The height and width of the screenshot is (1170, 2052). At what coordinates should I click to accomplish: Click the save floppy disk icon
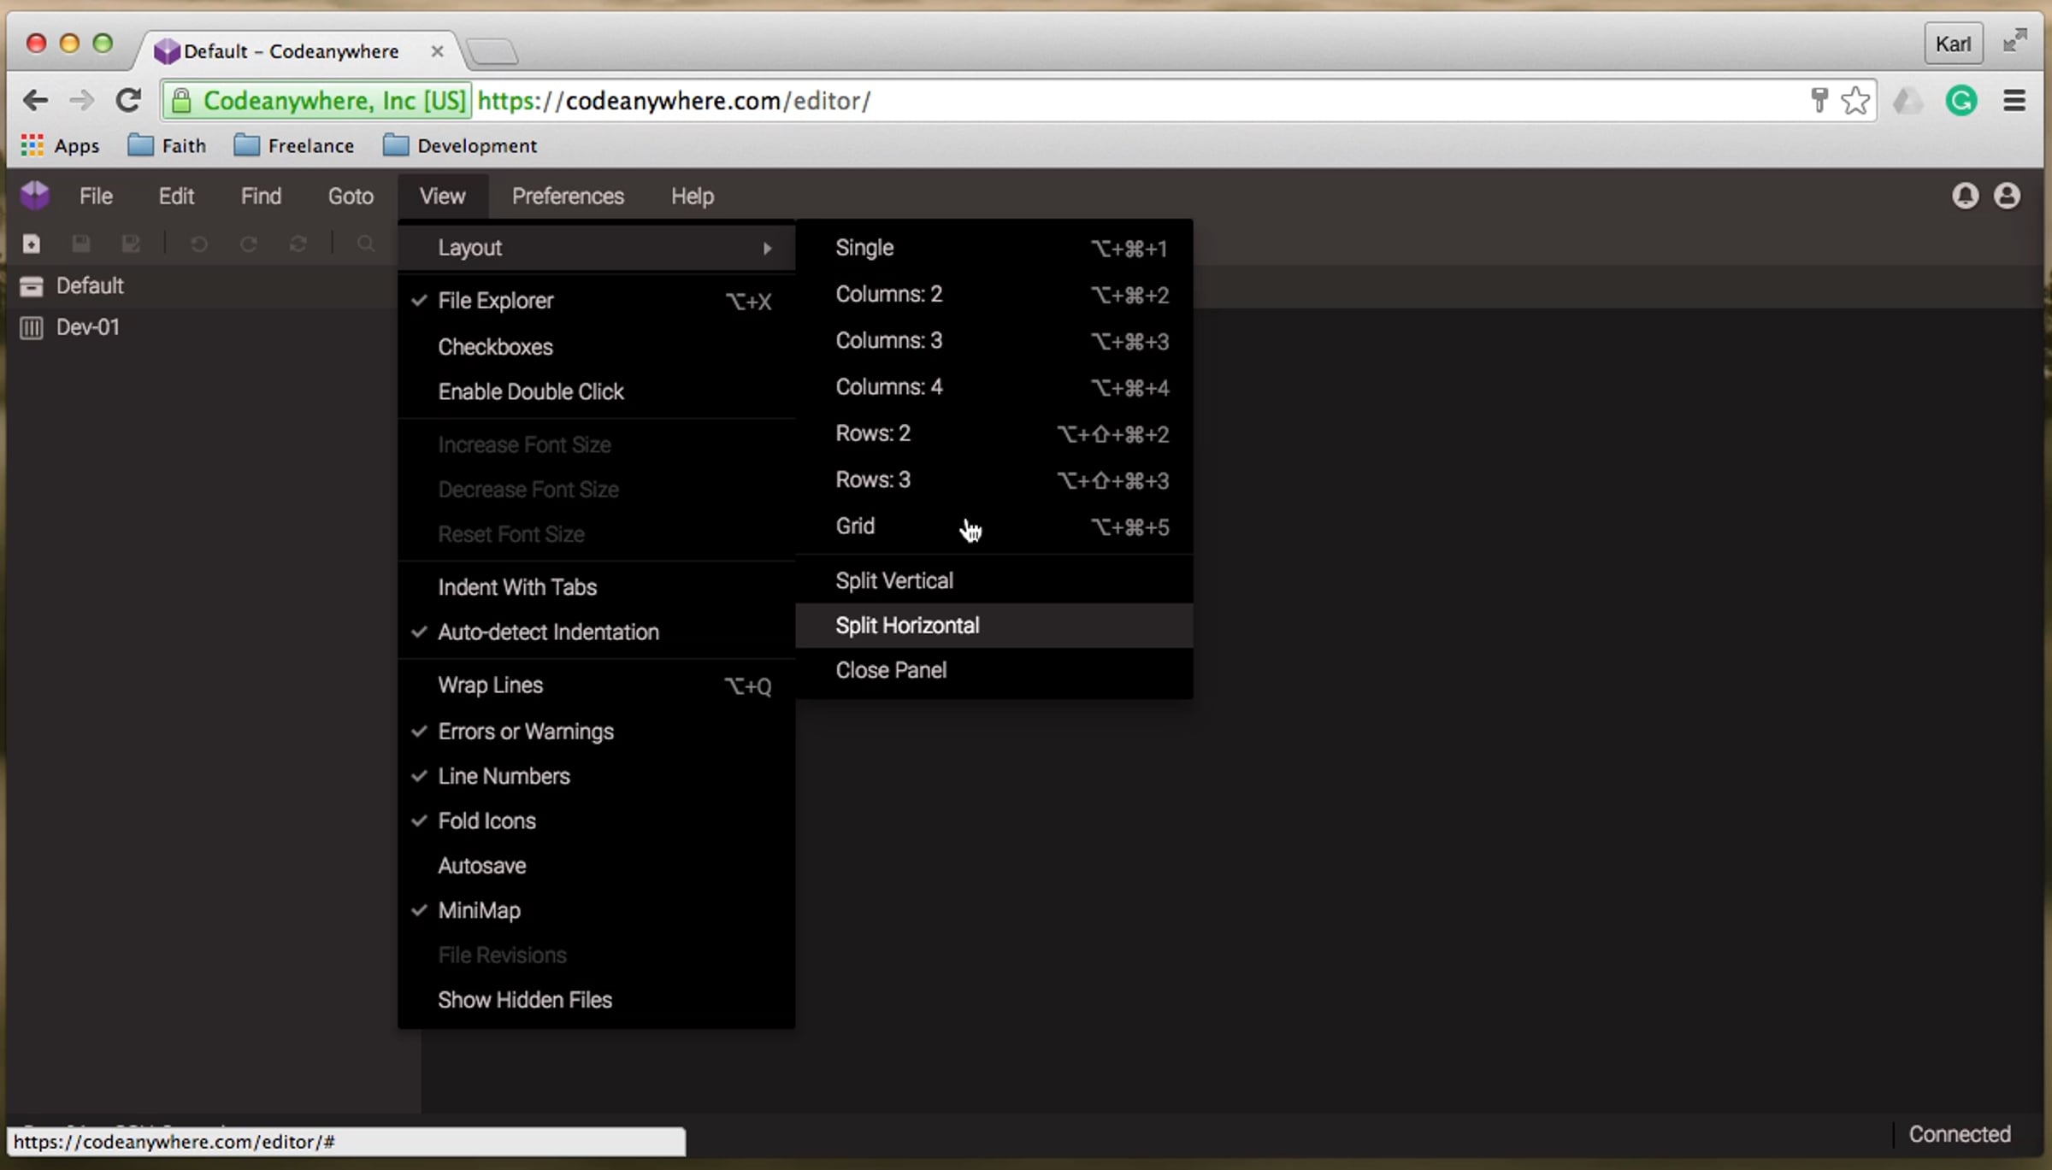point(81,244)
